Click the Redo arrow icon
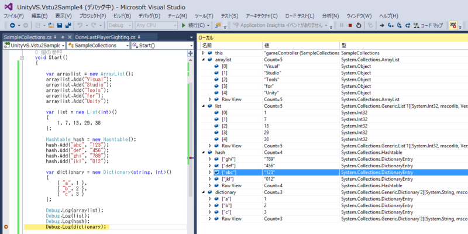Screen dimensions: 468x234 point(94,26)
